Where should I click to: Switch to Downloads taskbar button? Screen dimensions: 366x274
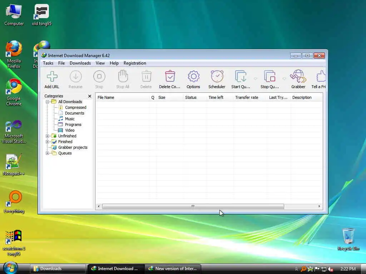(x=58, y=269)
